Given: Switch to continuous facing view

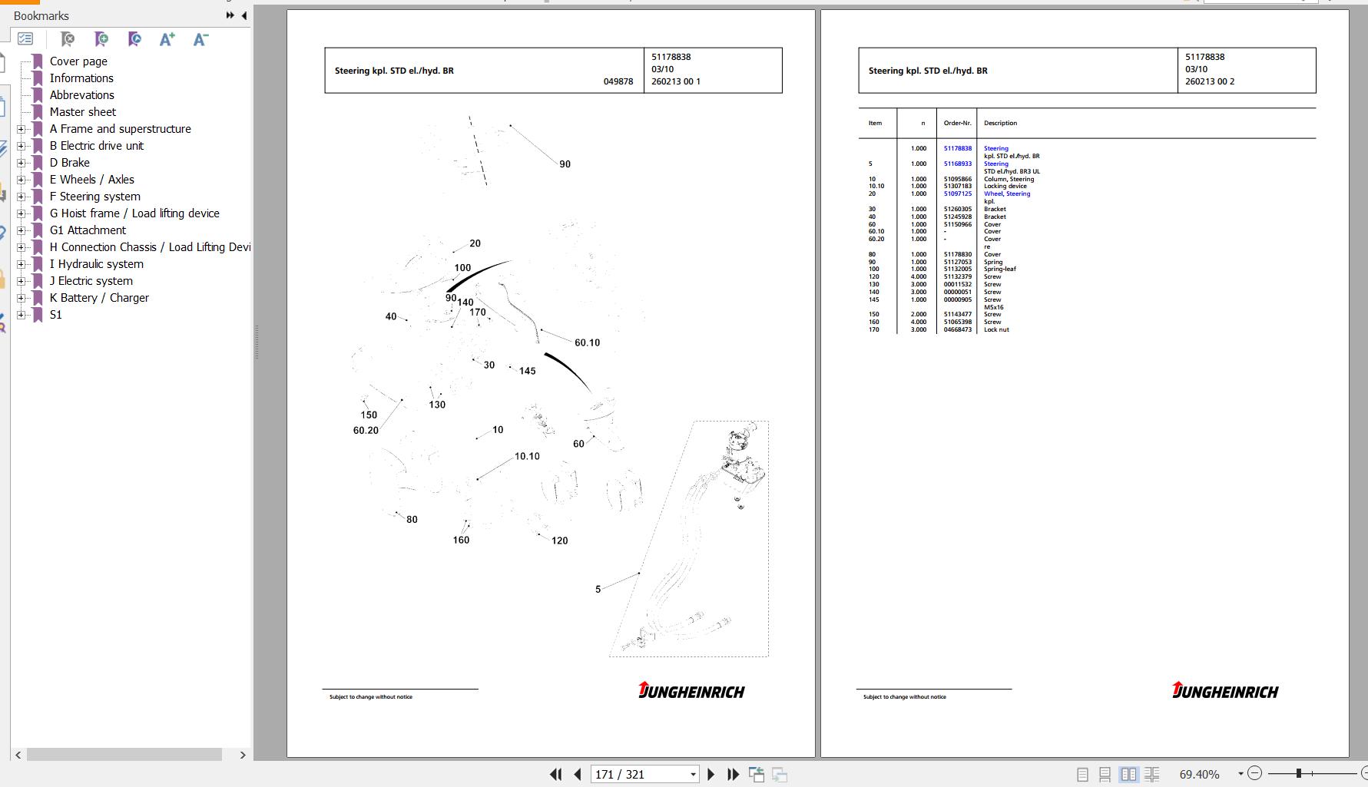Looking at the screenshot, I should 1151,775.
